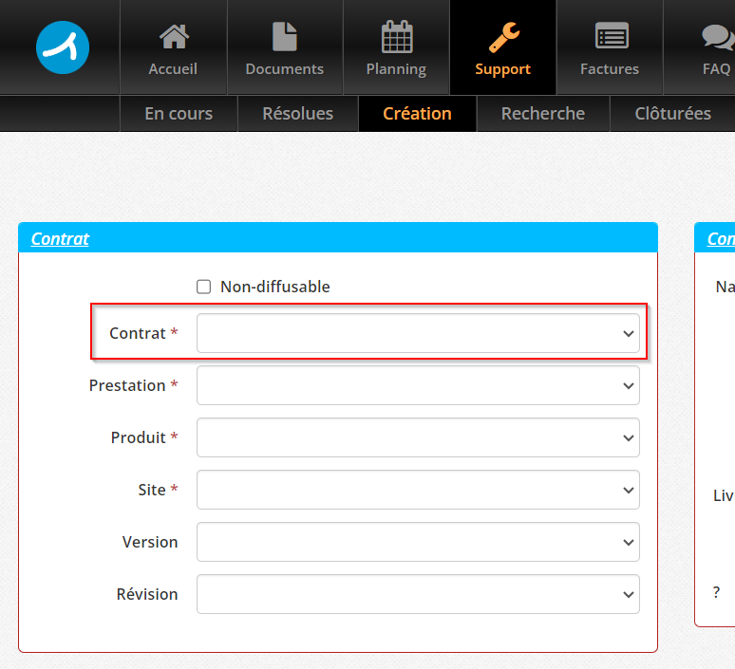Screen dimensions: 735x669
Task: Open the Contrat dropdown
Action: point(418,333)
